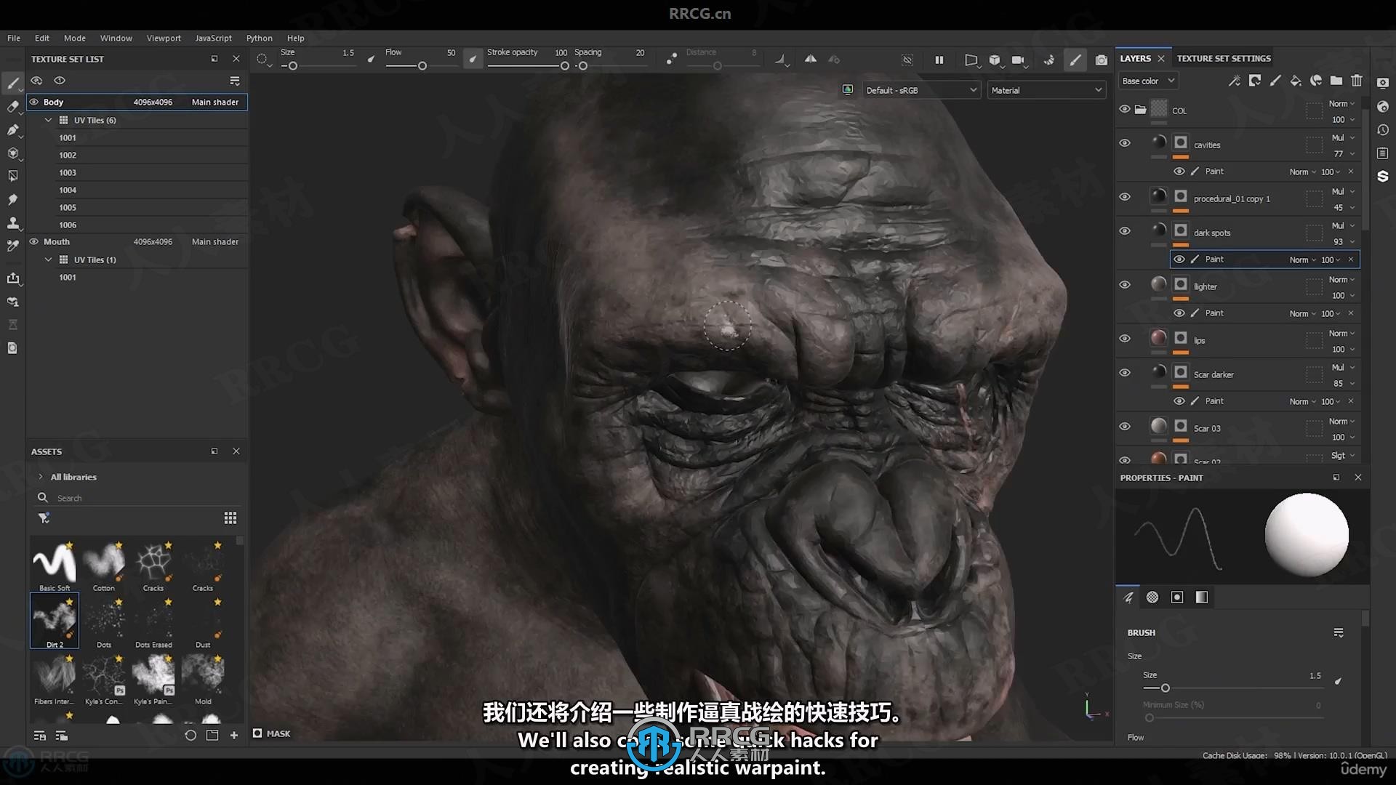The width and height of the screenshot is (1396, 785).
Task: Open the Default - sRGB color profile dropdown
Action: coord(921,90)
